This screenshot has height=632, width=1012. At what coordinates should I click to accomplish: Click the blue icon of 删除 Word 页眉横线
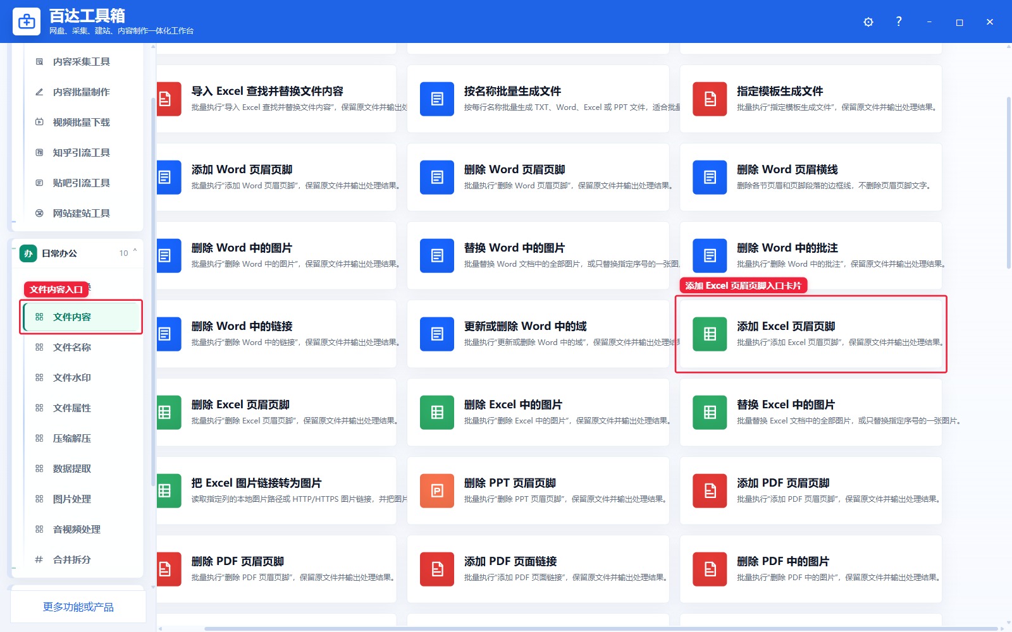[710, 178]
